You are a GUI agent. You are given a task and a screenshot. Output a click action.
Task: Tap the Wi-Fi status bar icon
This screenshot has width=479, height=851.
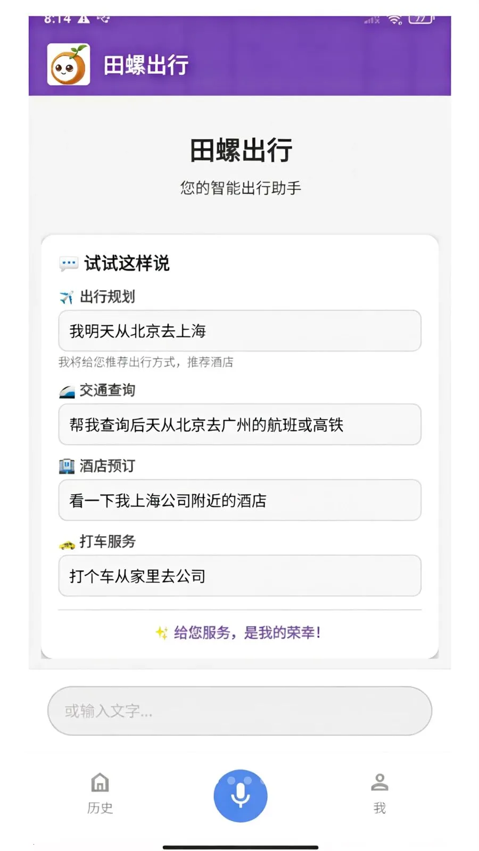(x=394, y=20)
